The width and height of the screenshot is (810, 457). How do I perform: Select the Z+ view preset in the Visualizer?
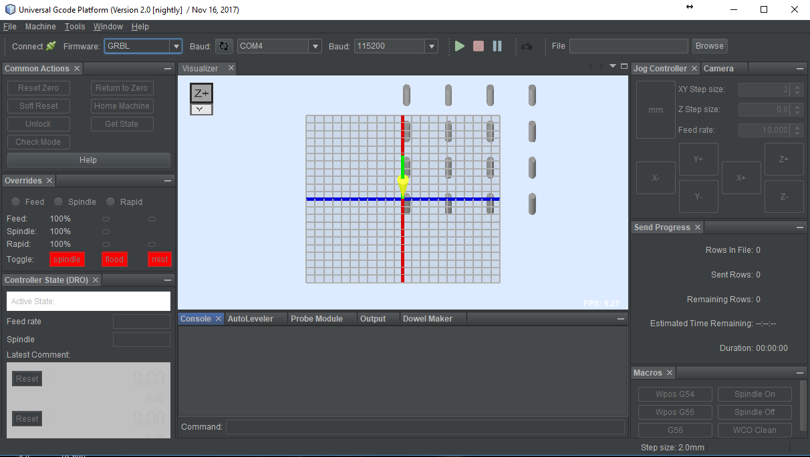[201, 93]
